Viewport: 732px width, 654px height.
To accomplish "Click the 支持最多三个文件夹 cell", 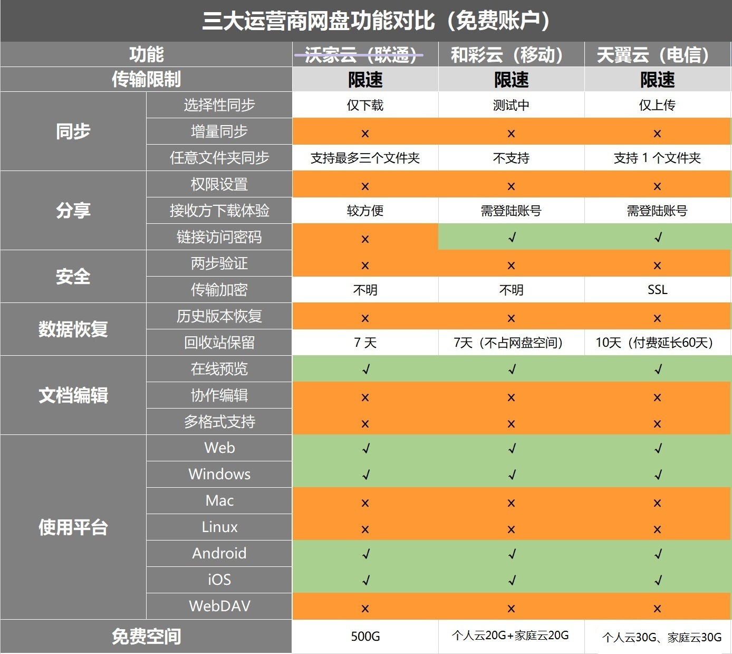I will [365, 158].
